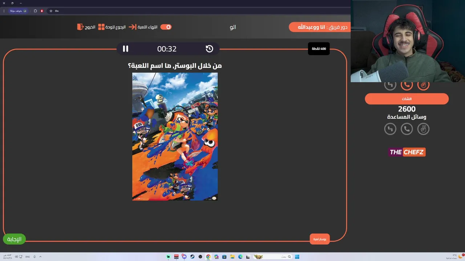Exit the game via الخروج

tap(86, 27)
